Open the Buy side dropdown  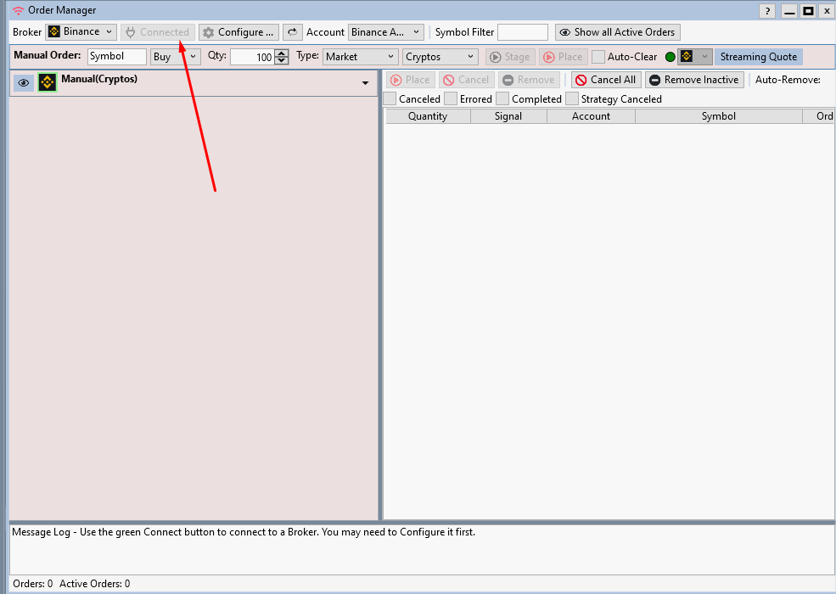[x=176, y=57]
